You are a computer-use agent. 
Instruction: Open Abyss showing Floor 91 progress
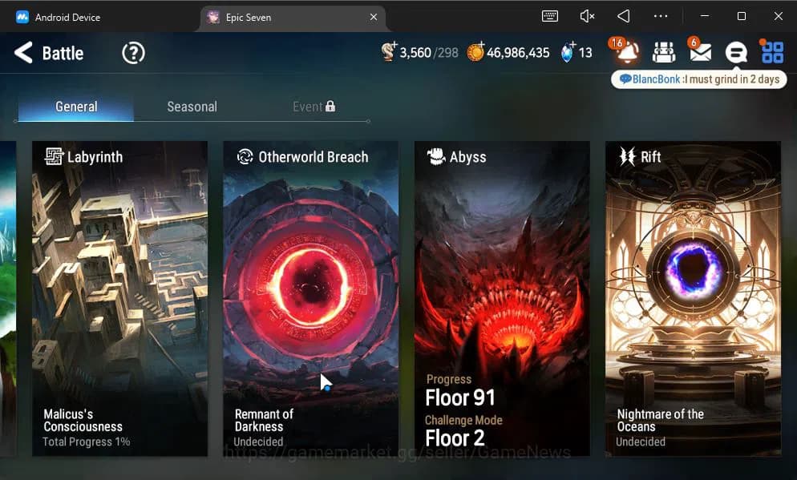(x=502, y=301)
